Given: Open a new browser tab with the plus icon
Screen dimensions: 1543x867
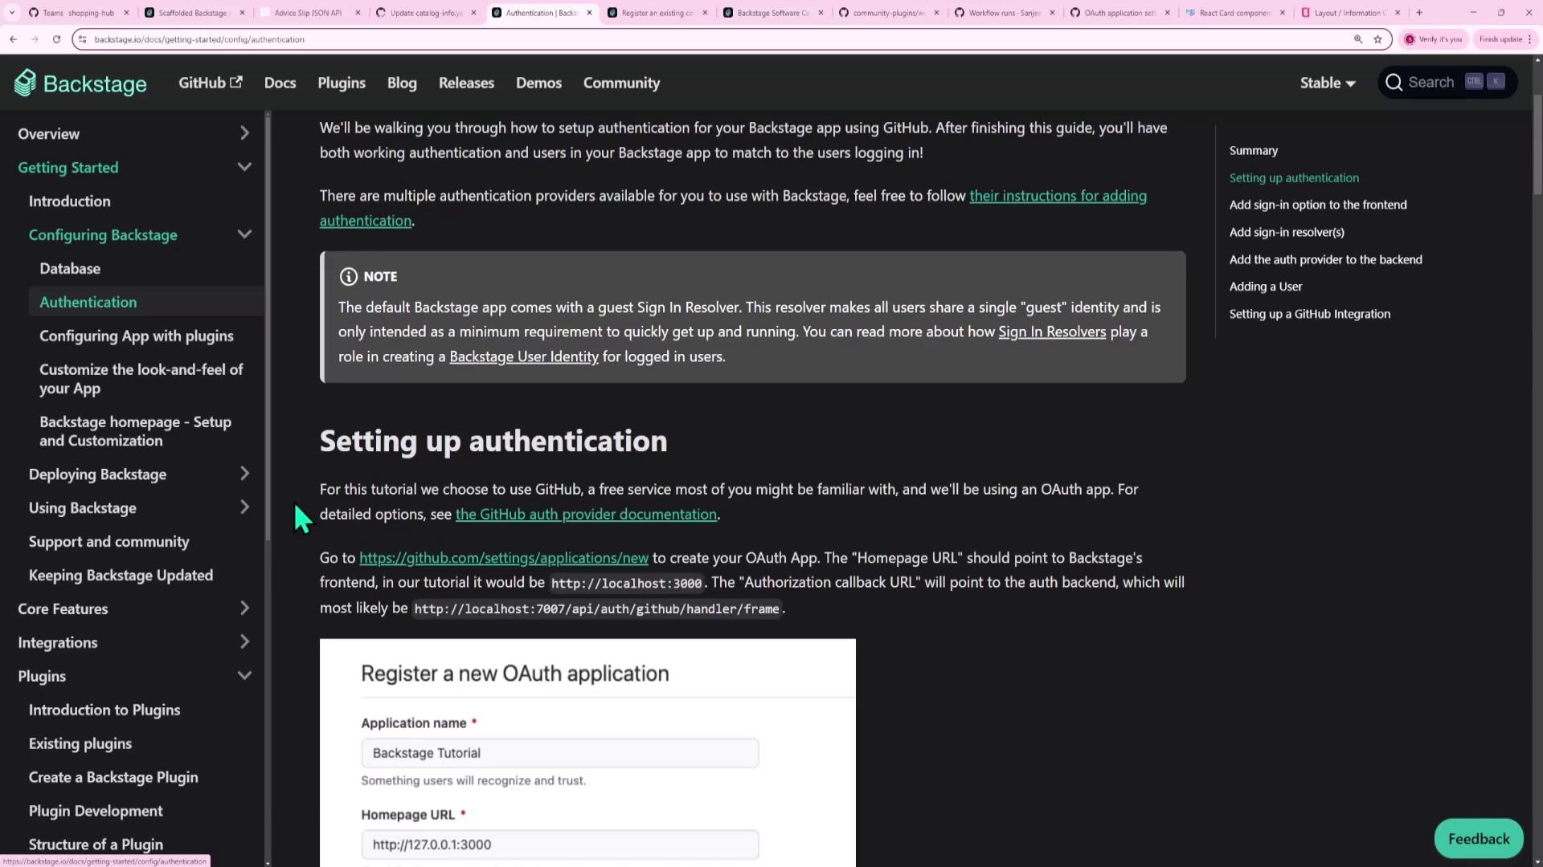Looking at the screenshot, I should pos(1419,13).
